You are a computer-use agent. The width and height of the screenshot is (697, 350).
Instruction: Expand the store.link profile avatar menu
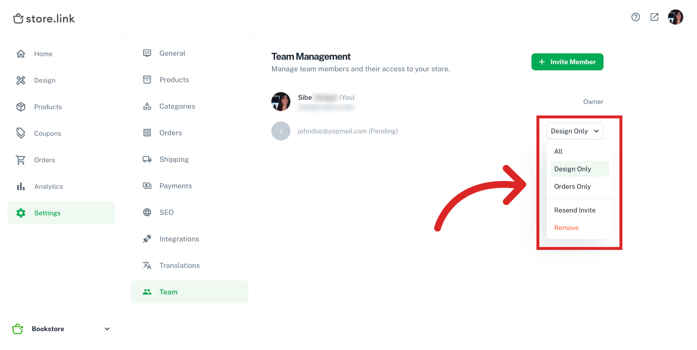[676, 17]
